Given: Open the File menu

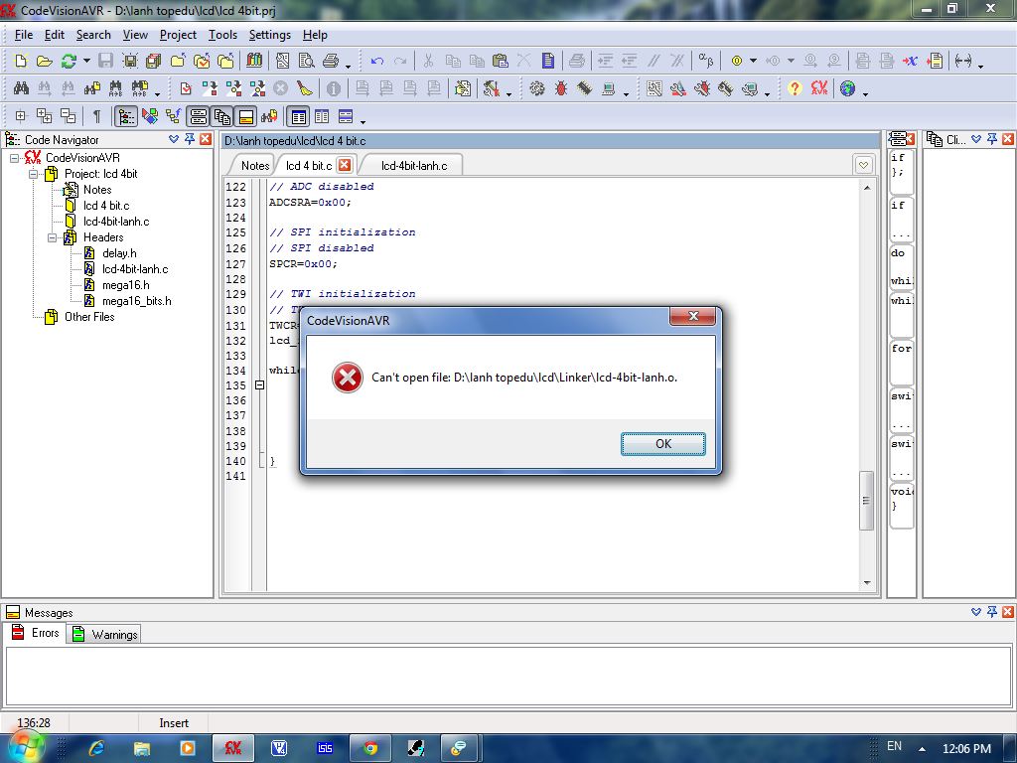Looking at the screenshot, I should click(24, 35).
